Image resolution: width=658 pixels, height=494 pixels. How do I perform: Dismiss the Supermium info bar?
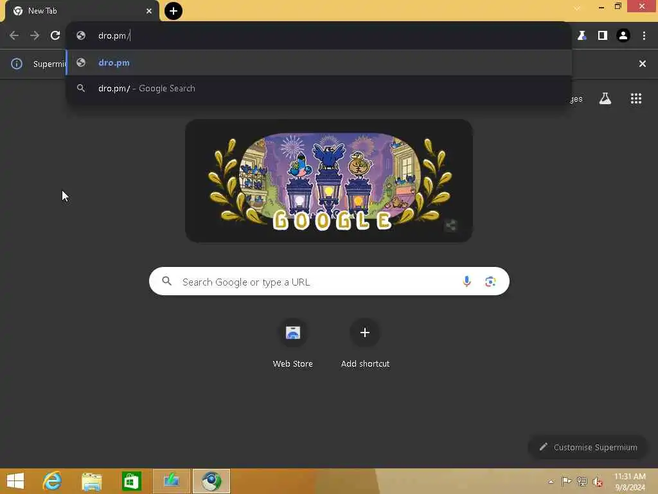643,64
